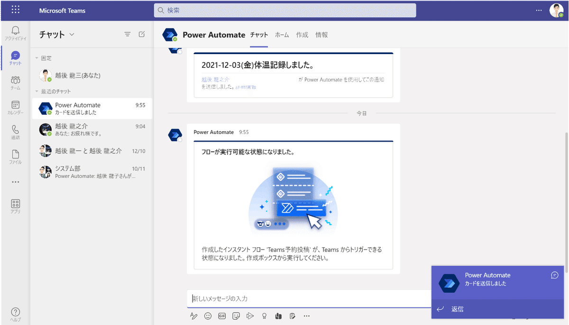Image resolution: width=569 pixels, height=325 pixels.
Task: Open the 通話 phone section
Action: coord(15,132)
